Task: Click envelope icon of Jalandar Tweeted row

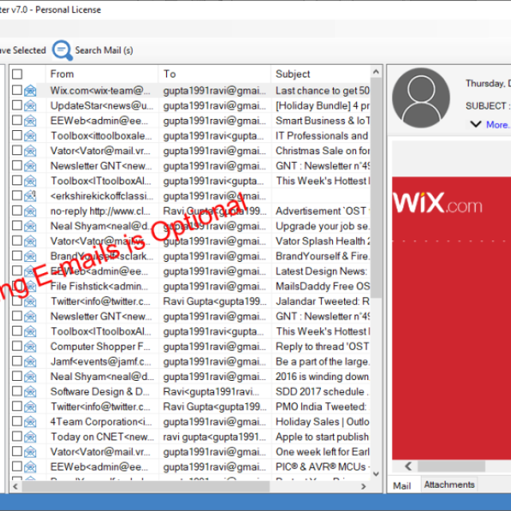Action: pyautogui.click(x=30, y=301)
